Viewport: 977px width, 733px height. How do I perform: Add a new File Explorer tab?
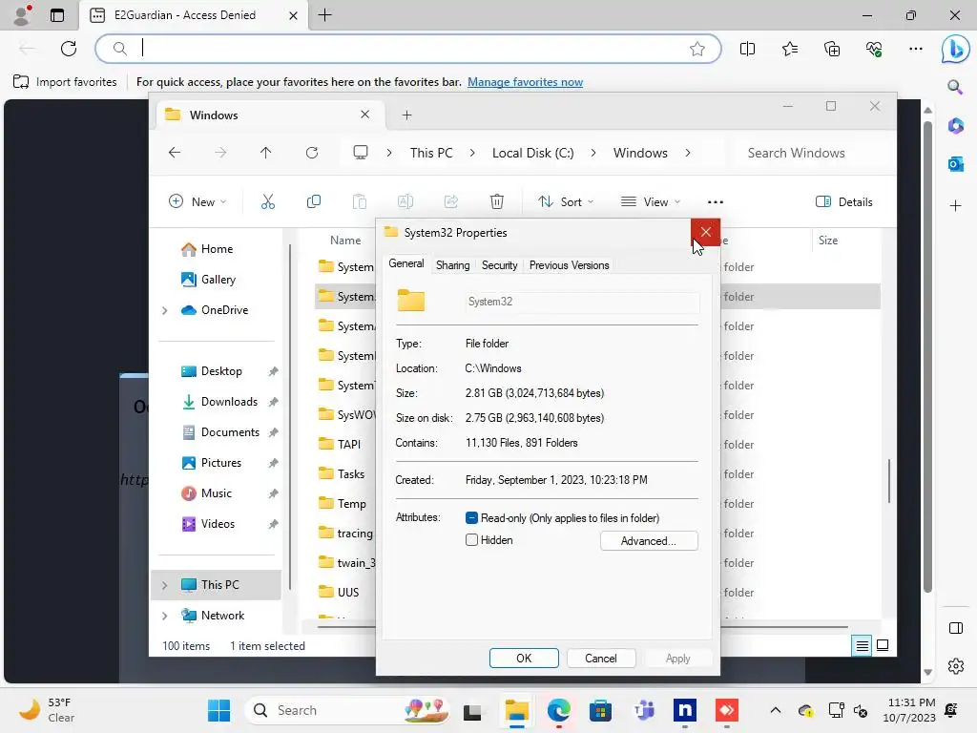click(406, 115)
